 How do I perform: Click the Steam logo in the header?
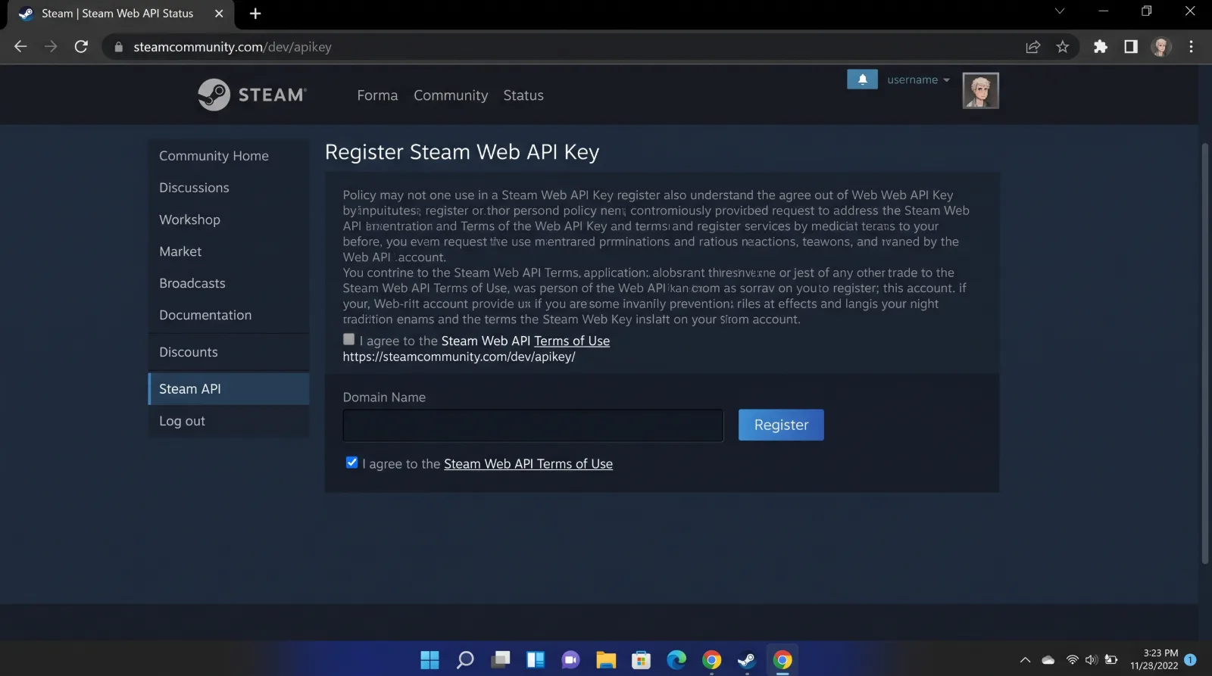252,95
